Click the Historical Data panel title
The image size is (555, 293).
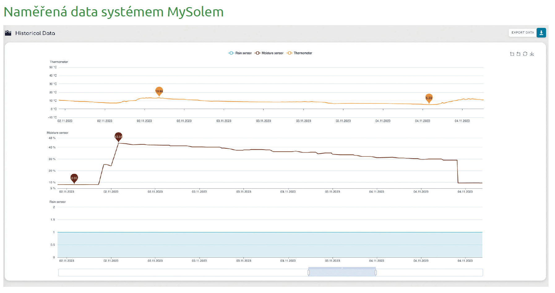pyautogui.click(x=35, y=33)
